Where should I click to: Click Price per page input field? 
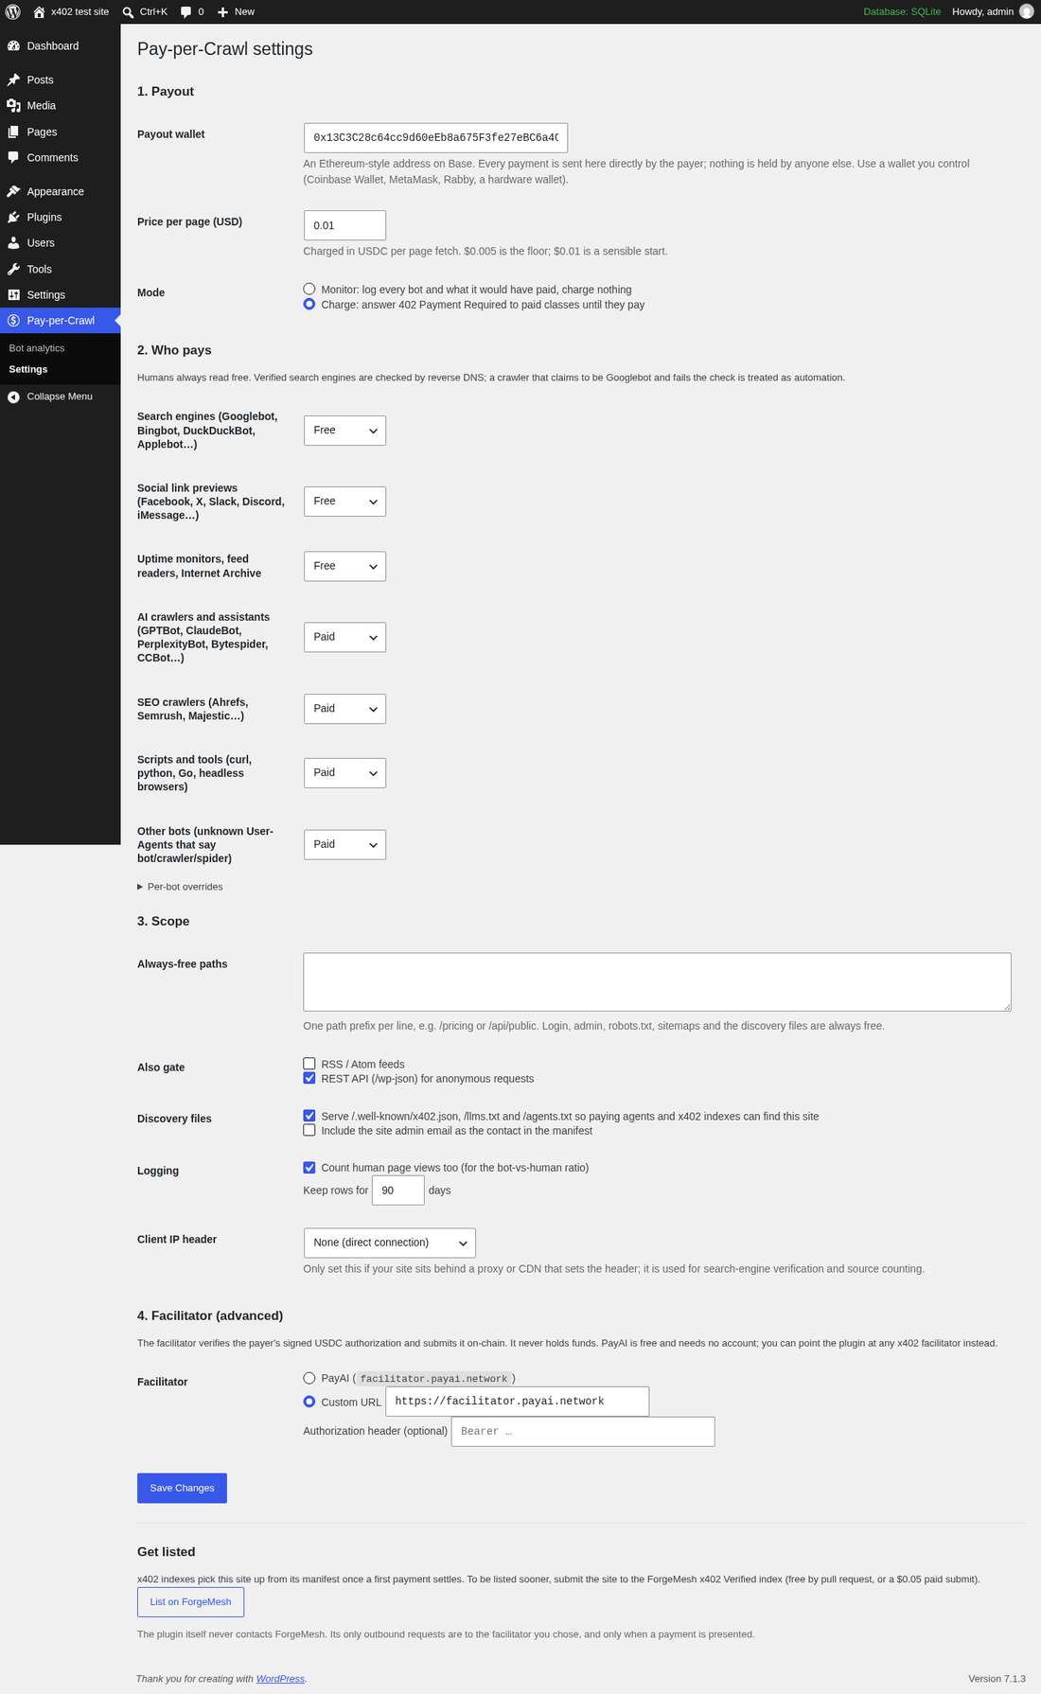pos(344,225)
